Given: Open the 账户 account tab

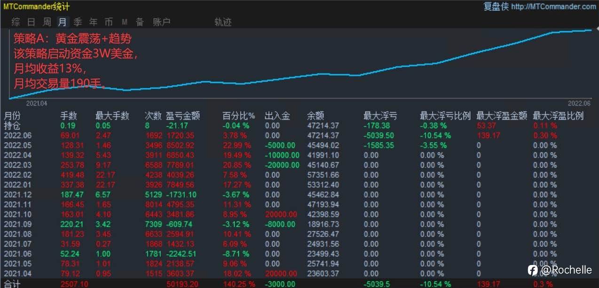Looking at the screenshot, I should [162, 22].
